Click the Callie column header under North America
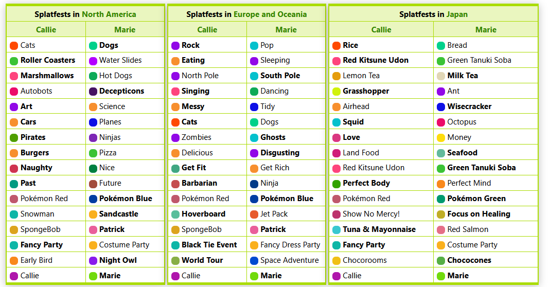The height and width of the screenshot is (287, 550). click(x=46, y=30)
